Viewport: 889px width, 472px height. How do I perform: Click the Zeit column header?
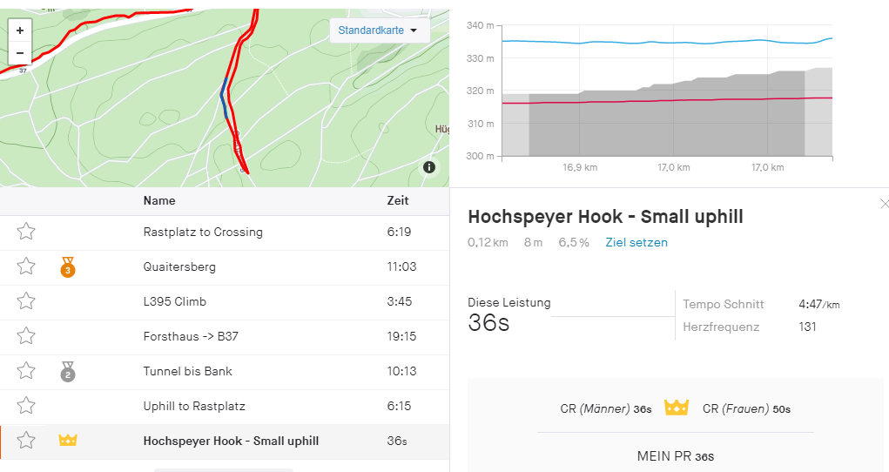pos(397,200)
